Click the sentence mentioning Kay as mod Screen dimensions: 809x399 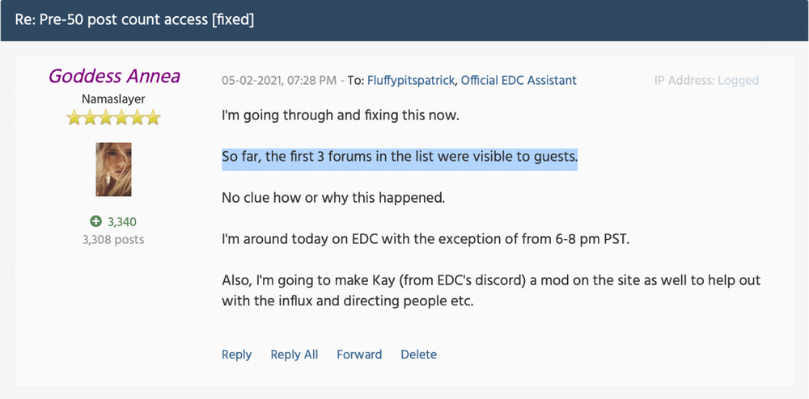pos(491,291)
